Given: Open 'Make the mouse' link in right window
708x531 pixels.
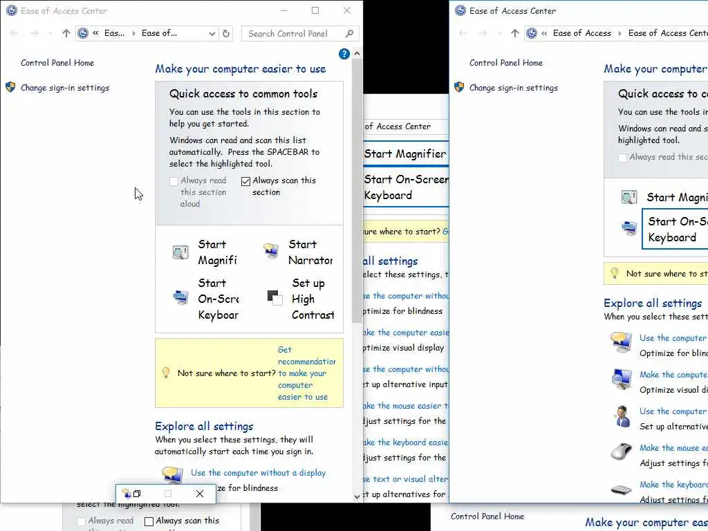Looking at the screenshot, I should [673, 448].
